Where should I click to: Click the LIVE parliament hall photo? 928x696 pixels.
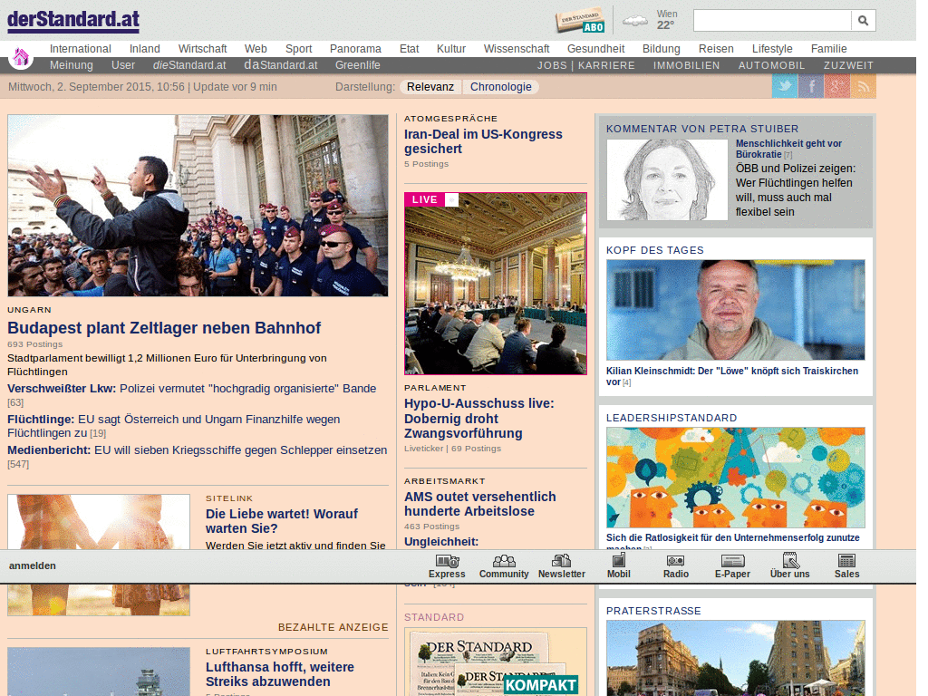click(496, 284)
